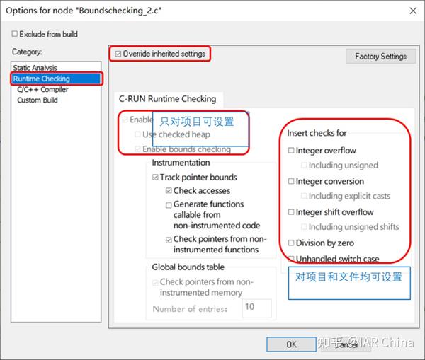The height and width of the screenshot is (360, 425).
Task: Click the Factory Settings button
Action: [x=380, y=57]
